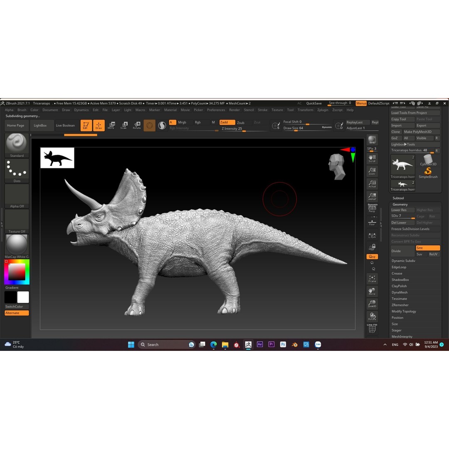The height and width of the screenshot is (449, 449).
Task: Switch to the Rotate gizmo tool
Action: pyautogui.click(x=137, y=126)
